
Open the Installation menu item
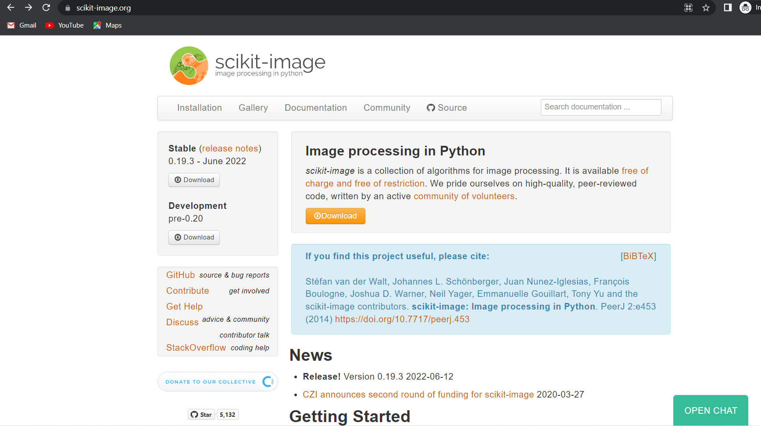pyautogui.click(x=200, y=108)
